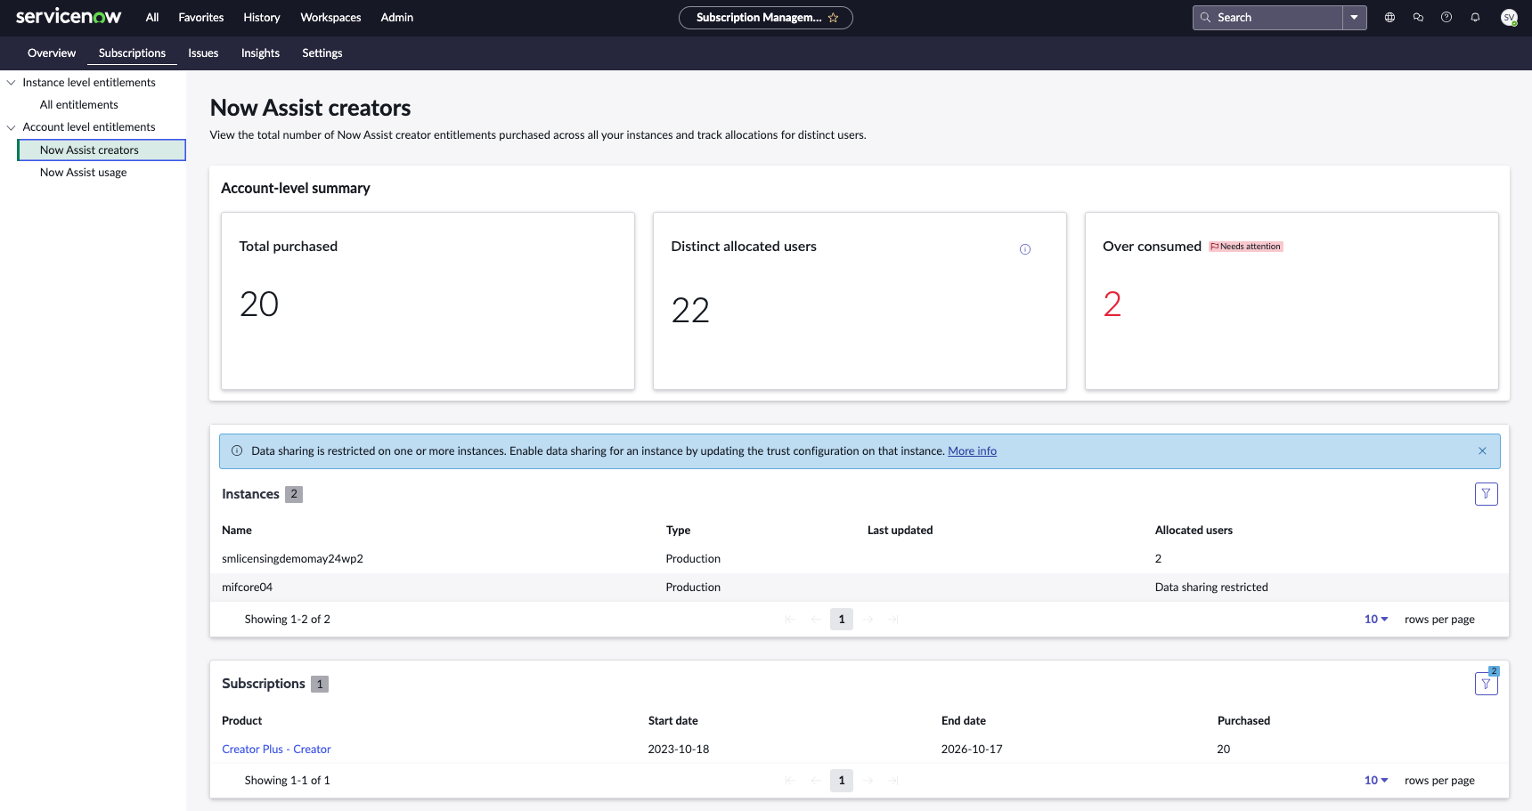
Task: Show info for Distinct allocated users
Action: point(1025,249)
